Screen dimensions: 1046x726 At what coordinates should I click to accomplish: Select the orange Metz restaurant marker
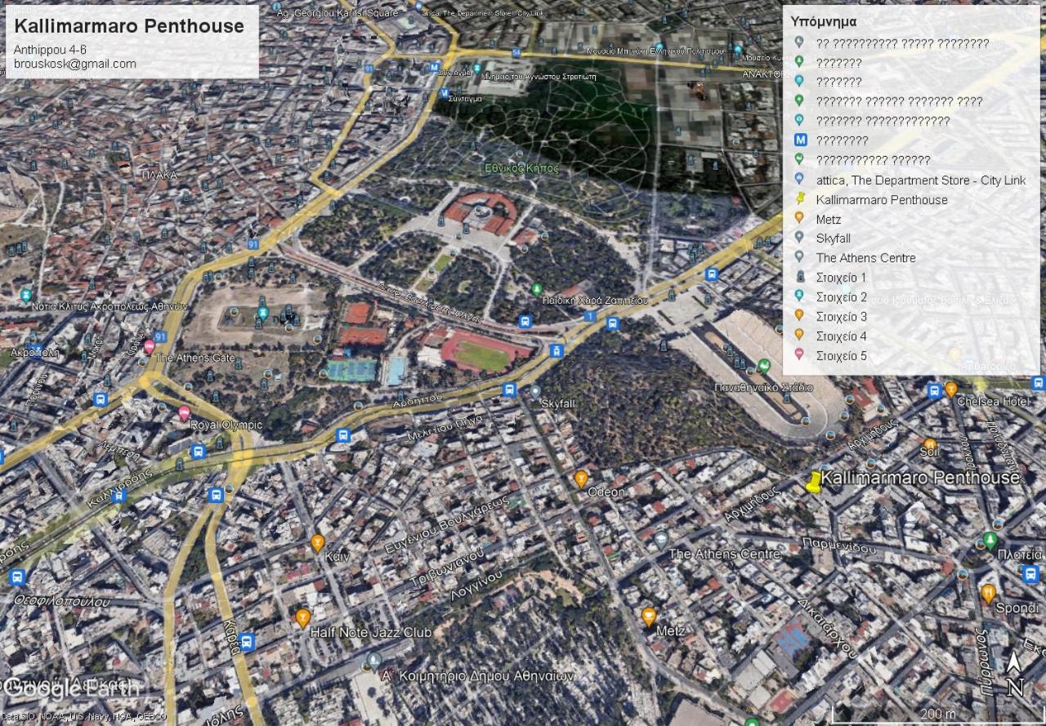pyautogui.click(x=649, y=617)
